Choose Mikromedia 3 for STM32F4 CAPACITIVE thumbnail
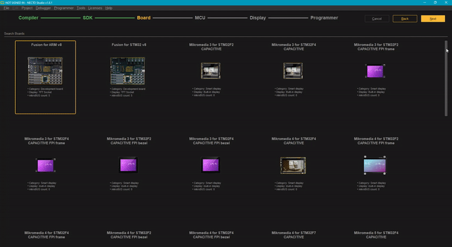 (x=293, y=71)
